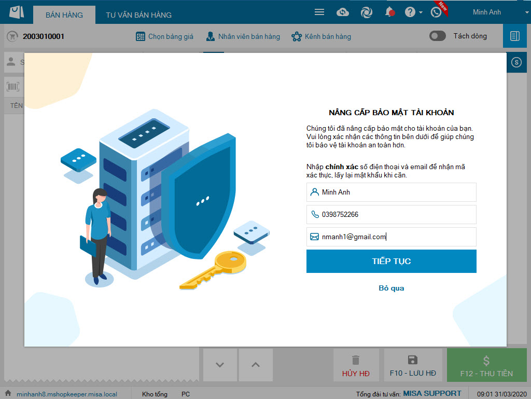The height and width of the screenshot is (399, 531).
Task: Expand the account dropdown arrow at top right
Action: pyautogui.click(x=527, y=12)
